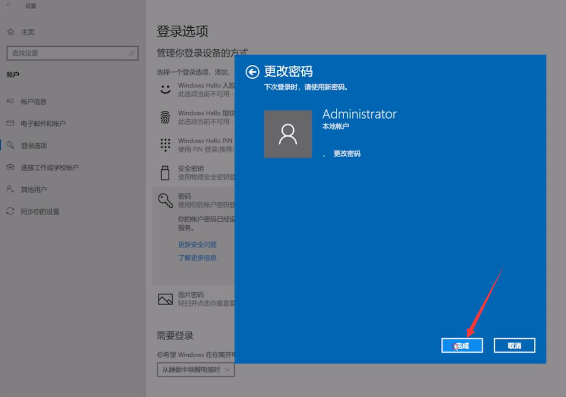Click the 同步你的设置 sync icon
The height and width of the screenshot is (397, 566).
click(x=10, y=211)
